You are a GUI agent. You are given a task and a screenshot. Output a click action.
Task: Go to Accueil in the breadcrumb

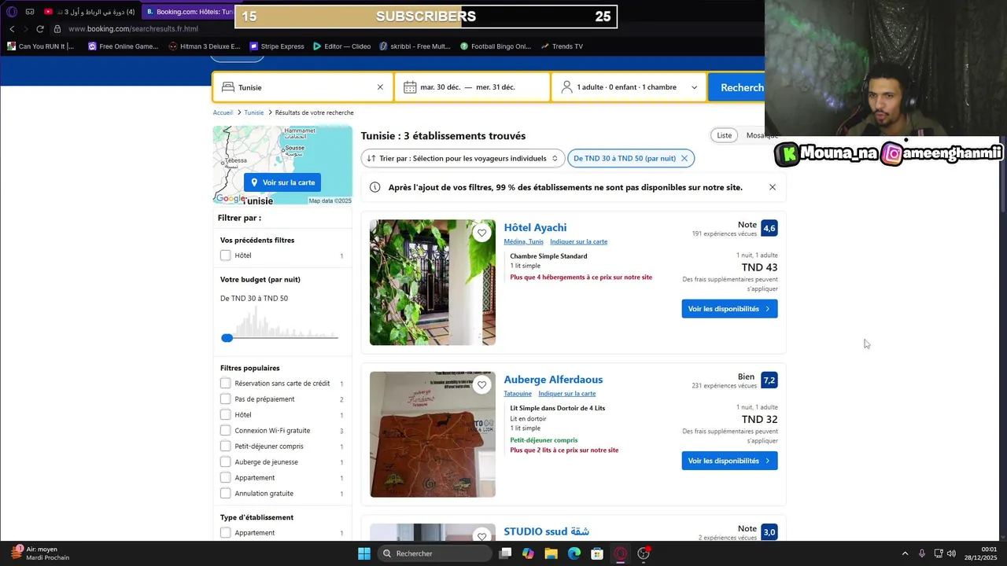pos(223,112)
